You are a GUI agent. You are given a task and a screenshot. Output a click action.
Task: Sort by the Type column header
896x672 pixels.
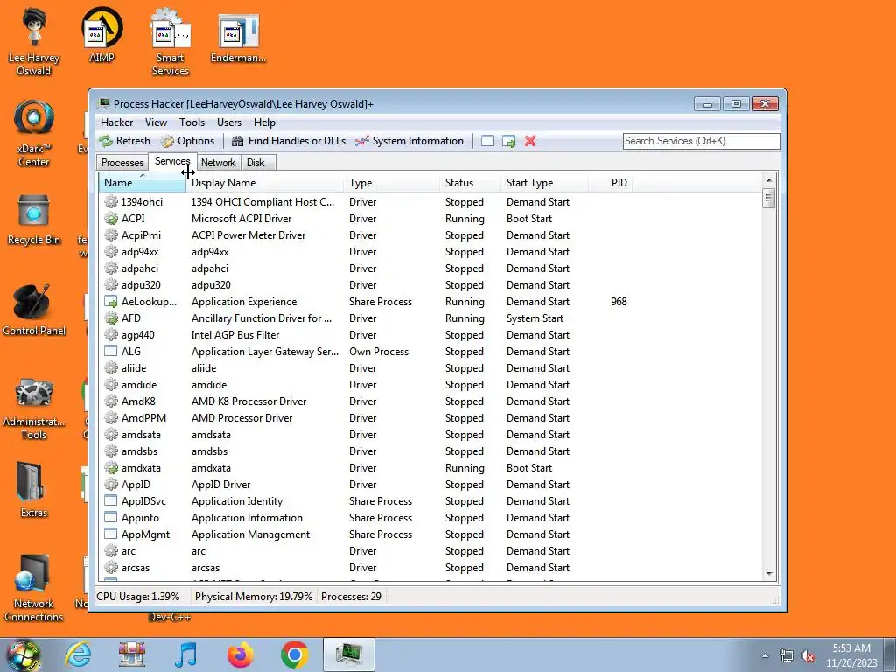(x=392, y=183)
